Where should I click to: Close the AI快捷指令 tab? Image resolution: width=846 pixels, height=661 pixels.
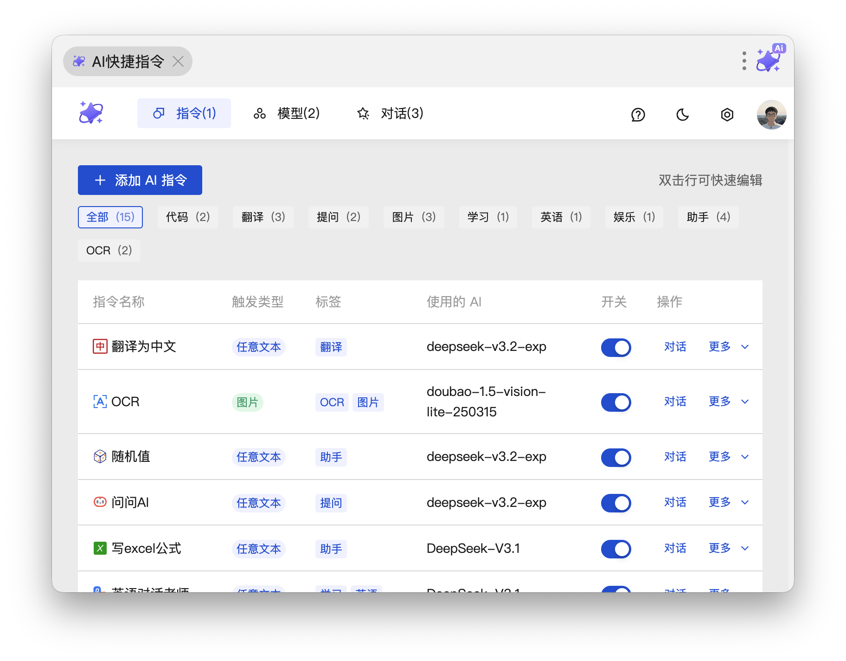pyautogui.click(x=178, y=61)
